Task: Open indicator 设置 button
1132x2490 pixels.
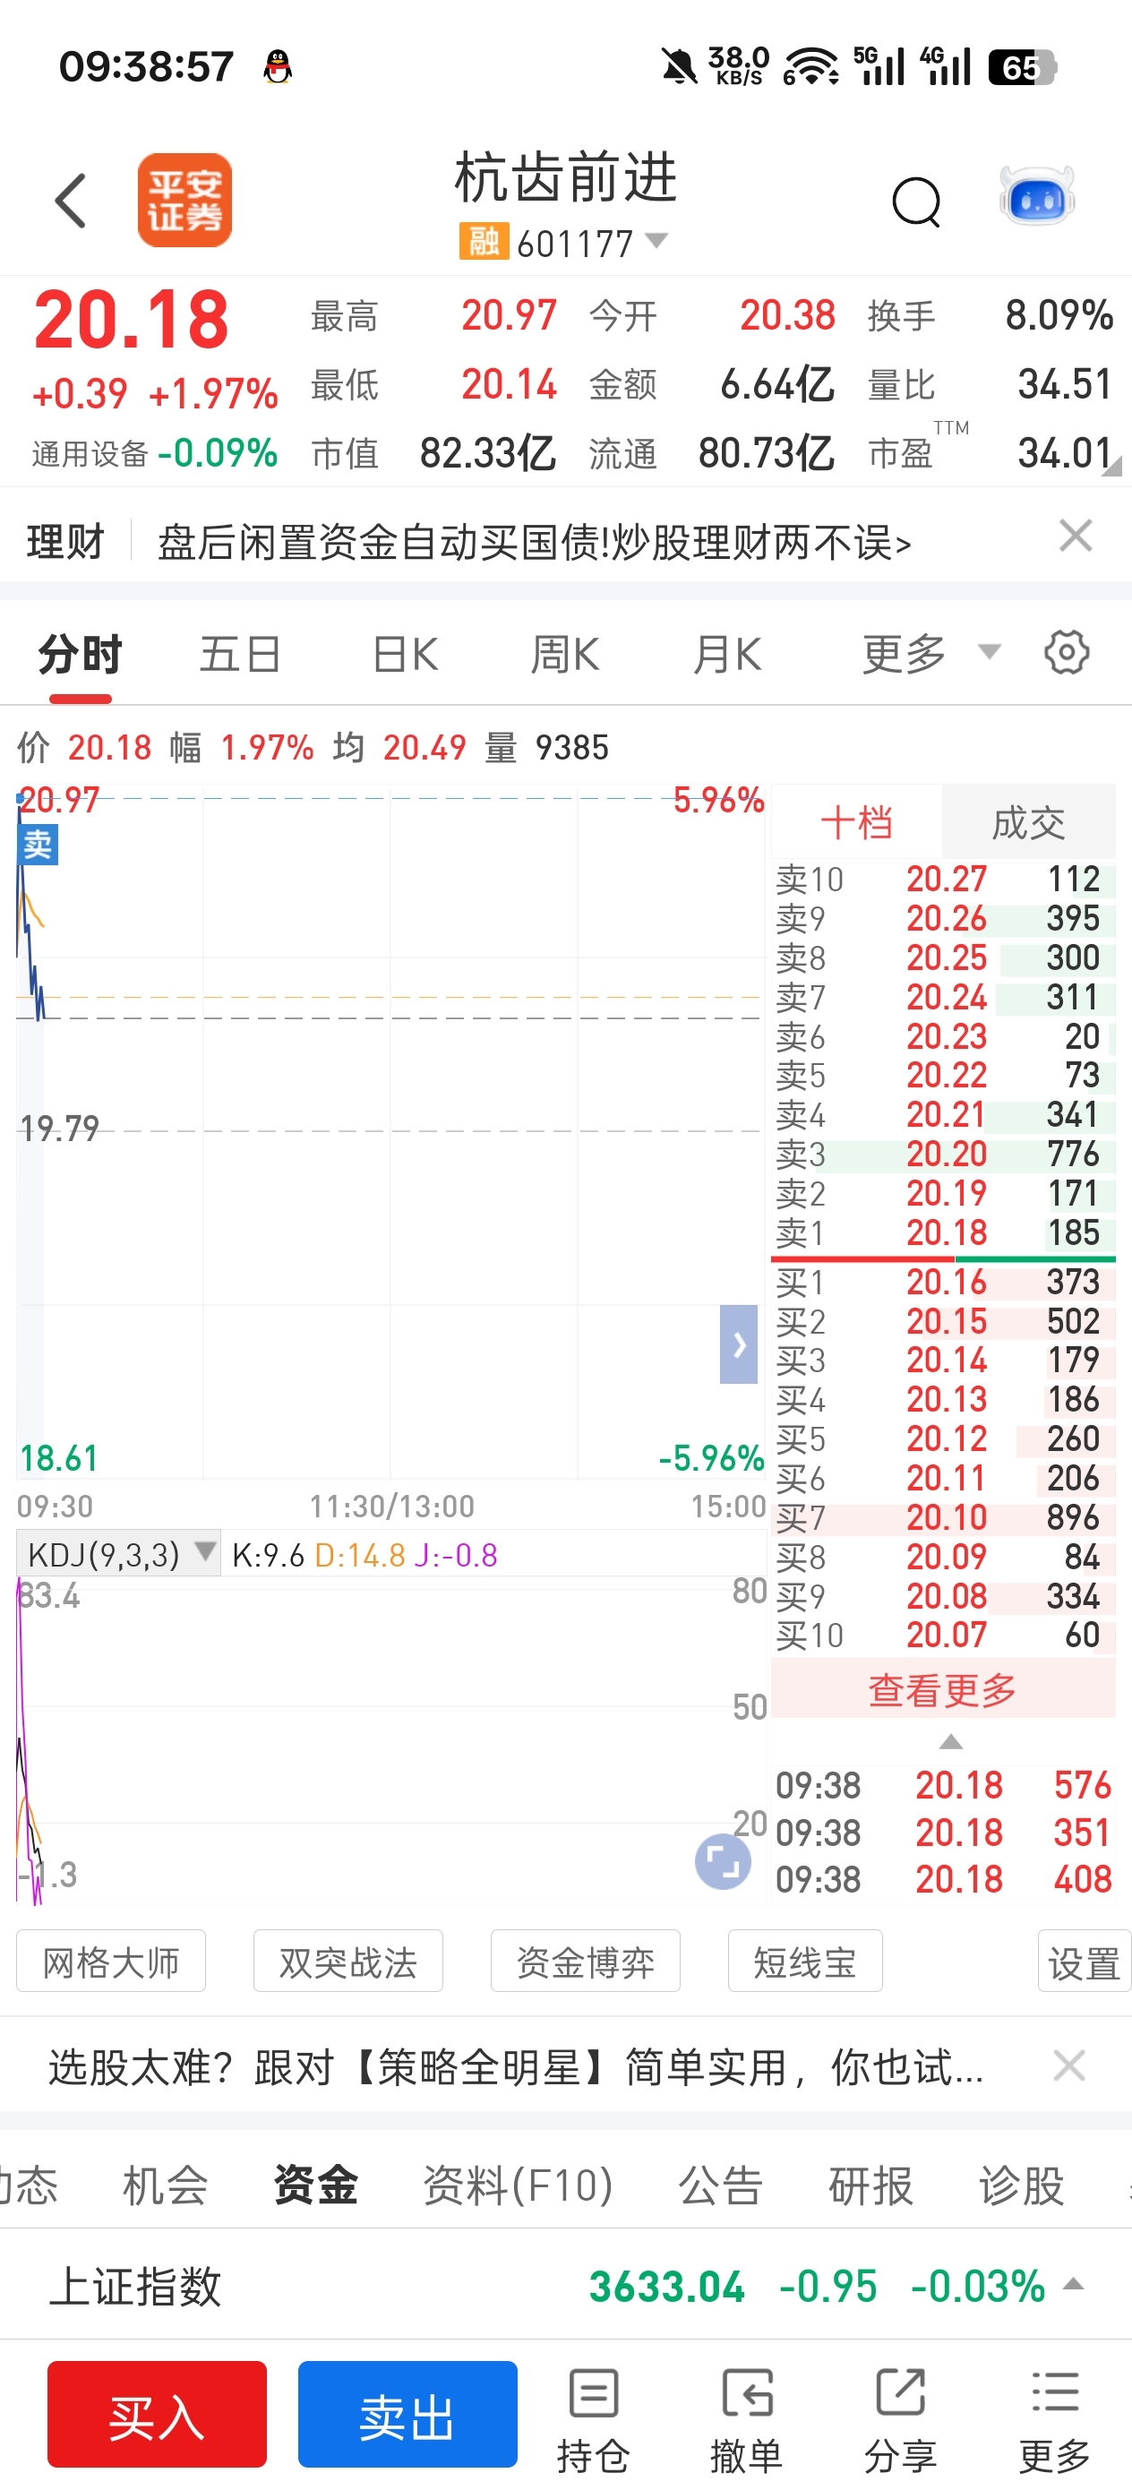Action: coord(1084,1962)
